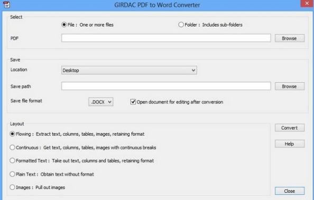Click the Location label
This screenshot has width=314, height=200.
pyautogui.click(x=19, y=70)
